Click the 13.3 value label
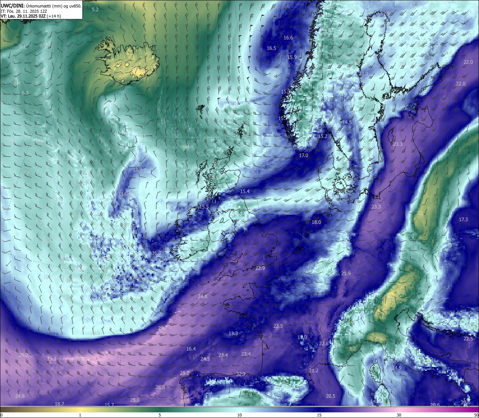 click(233, 333)
